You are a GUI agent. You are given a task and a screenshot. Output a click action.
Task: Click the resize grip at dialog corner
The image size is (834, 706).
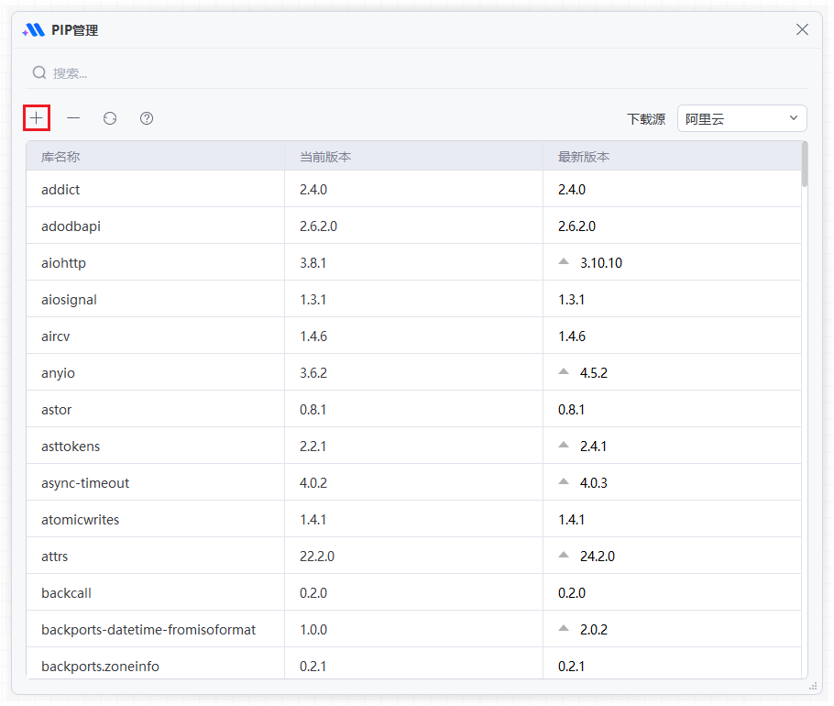(813, 686)
